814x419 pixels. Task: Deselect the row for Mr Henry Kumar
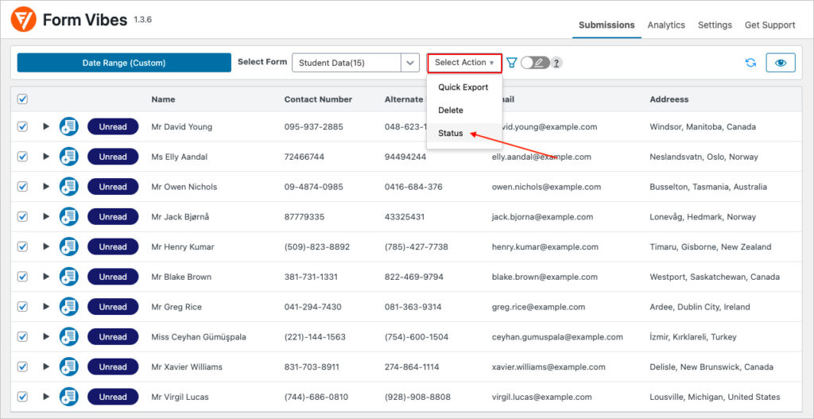click(x=22, y=246)
